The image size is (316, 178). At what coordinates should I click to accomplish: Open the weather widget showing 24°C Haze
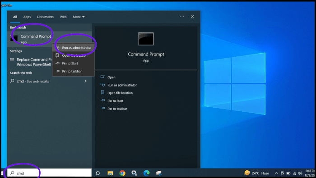pos(256,173)
